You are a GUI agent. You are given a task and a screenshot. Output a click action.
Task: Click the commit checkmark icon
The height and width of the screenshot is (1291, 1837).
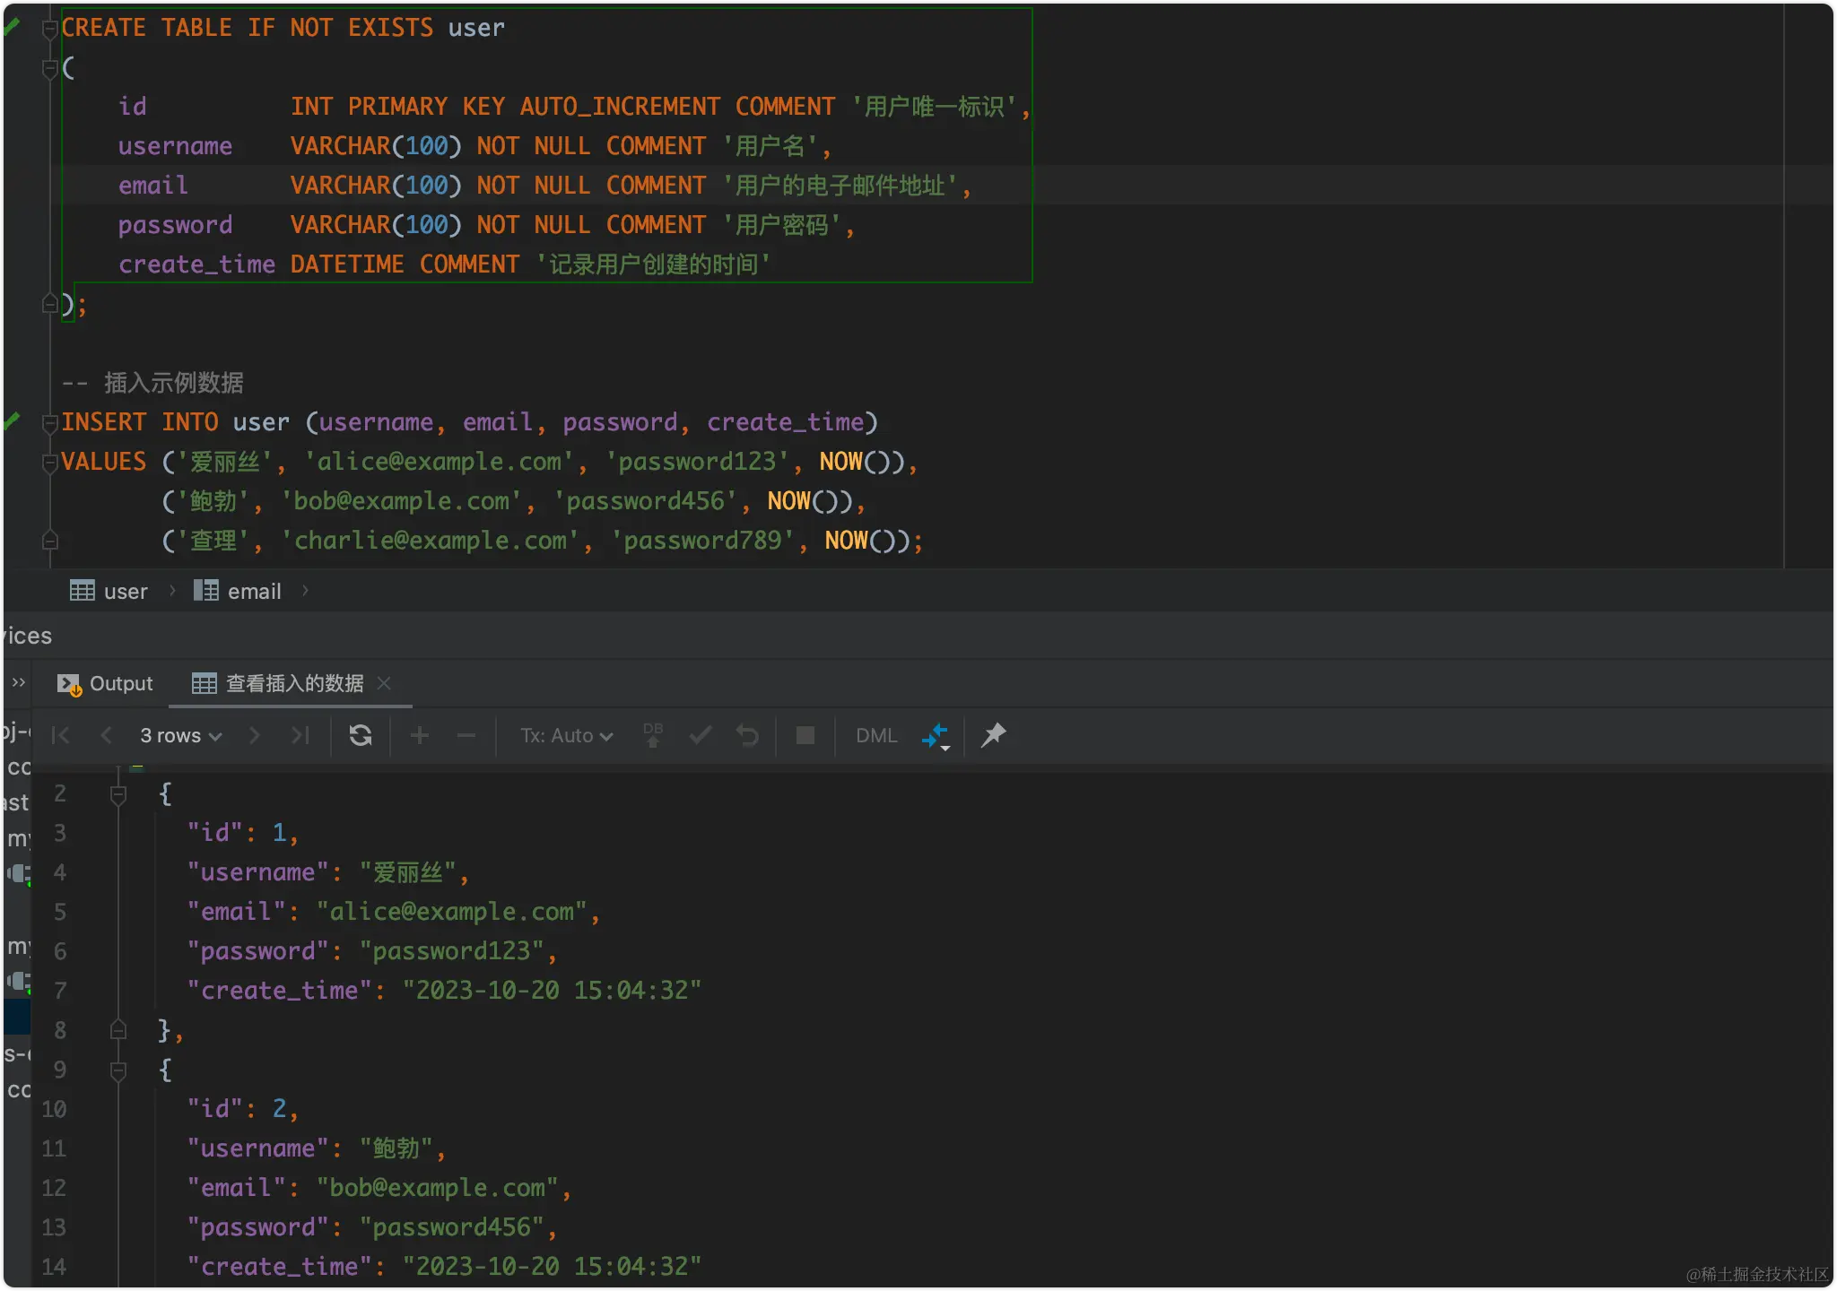click(701, 735)
